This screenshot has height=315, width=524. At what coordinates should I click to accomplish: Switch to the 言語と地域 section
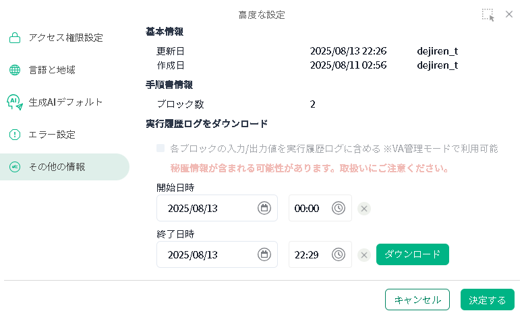pyautogui.click(x=52, y=70)
